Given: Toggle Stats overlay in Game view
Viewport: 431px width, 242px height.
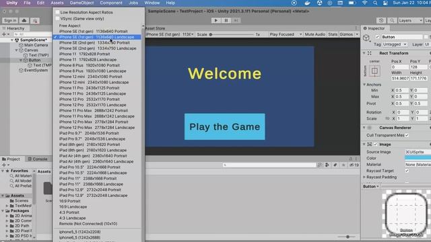Looking at the screenshot, I should click(333, 34).
